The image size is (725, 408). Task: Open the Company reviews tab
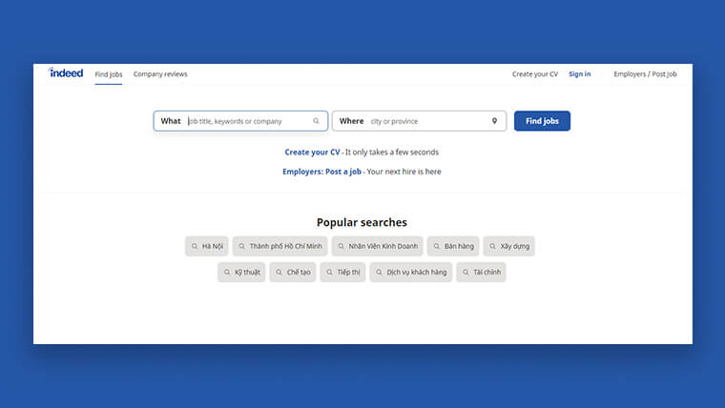click(x=160, y=74)
